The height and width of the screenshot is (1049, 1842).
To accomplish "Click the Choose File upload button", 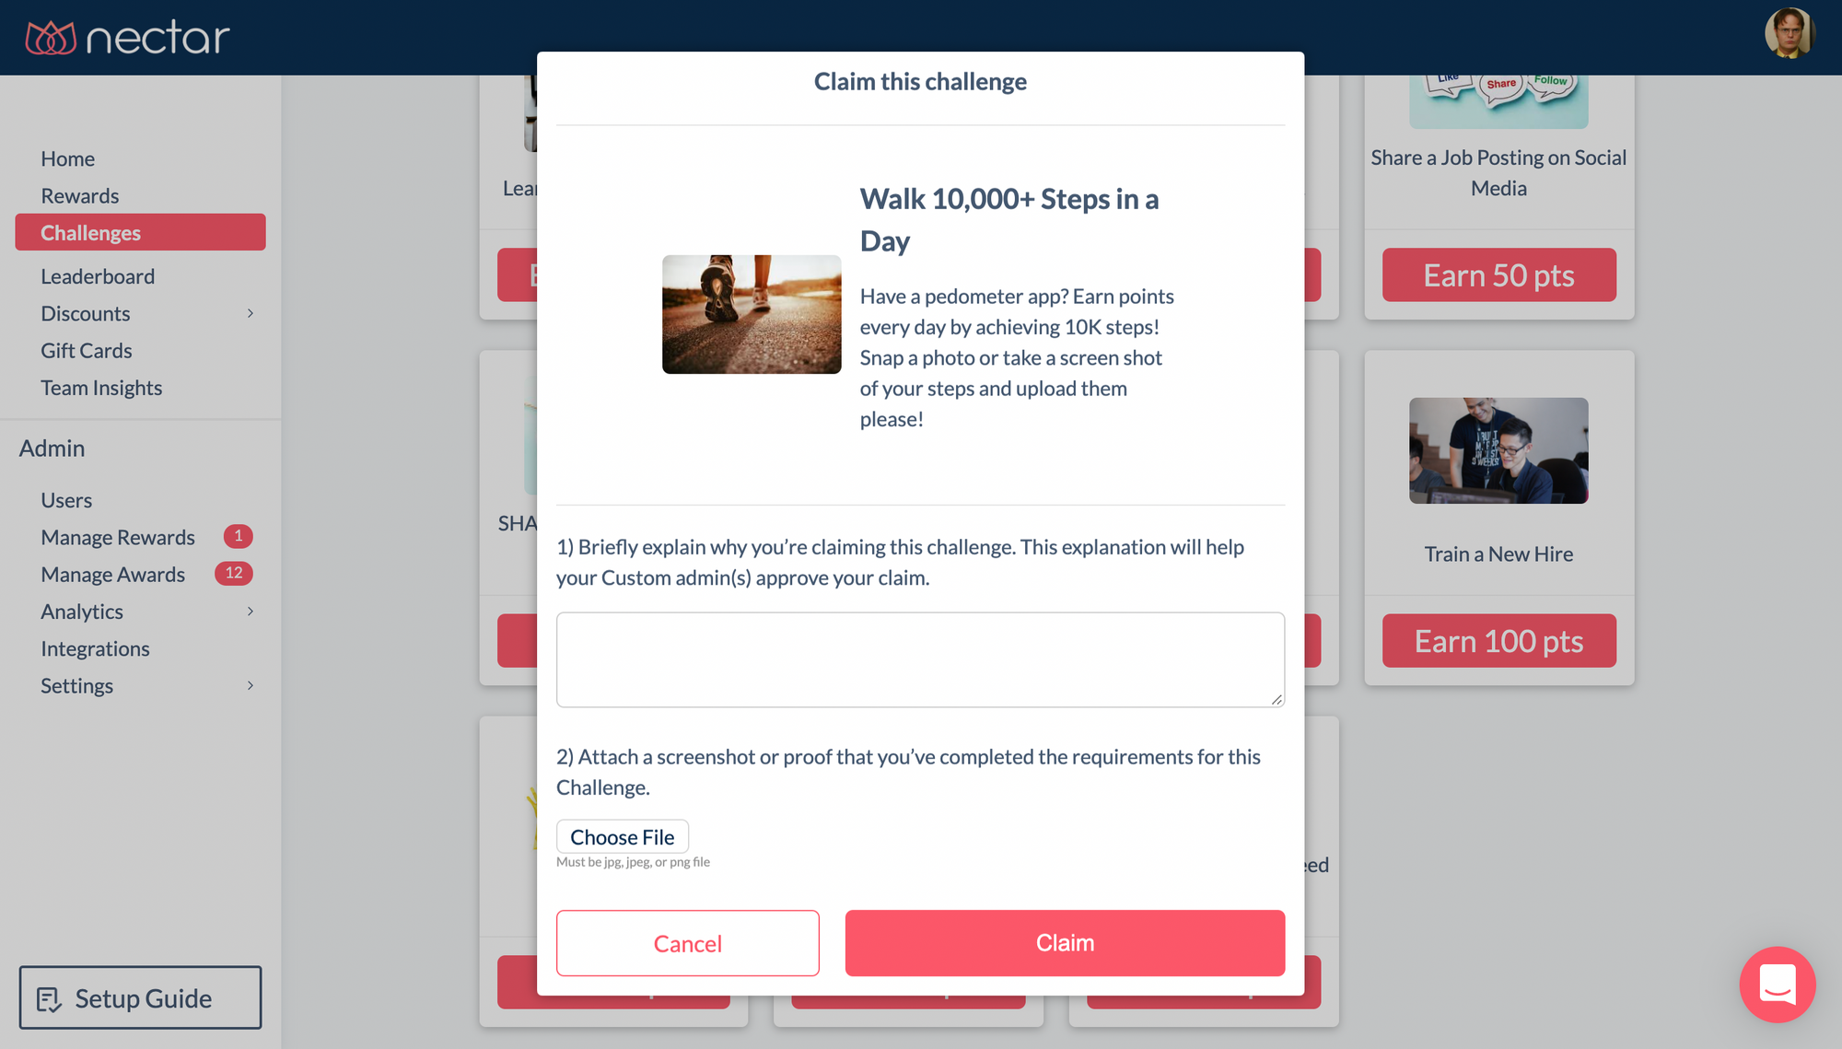I will coord(621,835).
